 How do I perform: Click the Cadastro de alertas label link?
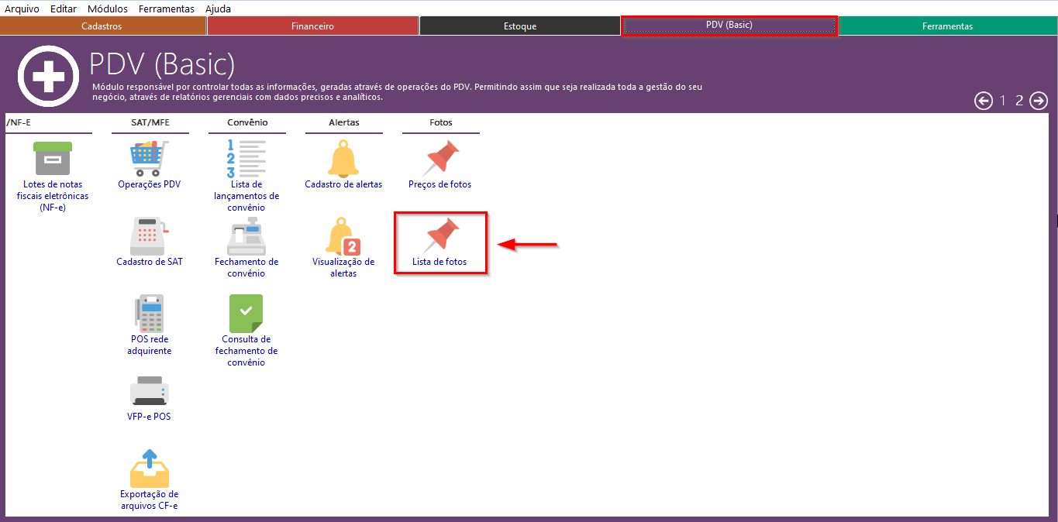[343, 184]
